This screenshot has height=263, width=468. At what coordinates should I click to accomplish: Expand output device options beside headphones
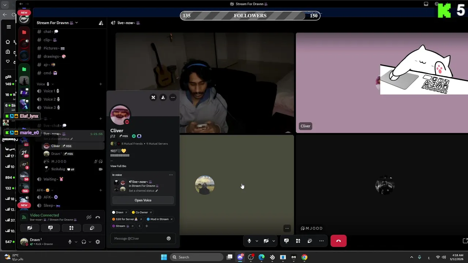click(x=90, y=242)
